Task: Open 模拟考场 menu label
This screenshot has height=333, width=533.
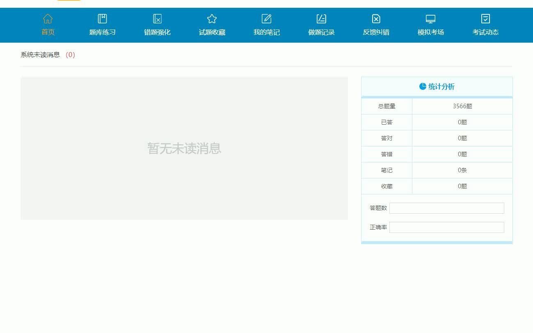Action: (x=431, y=32)
